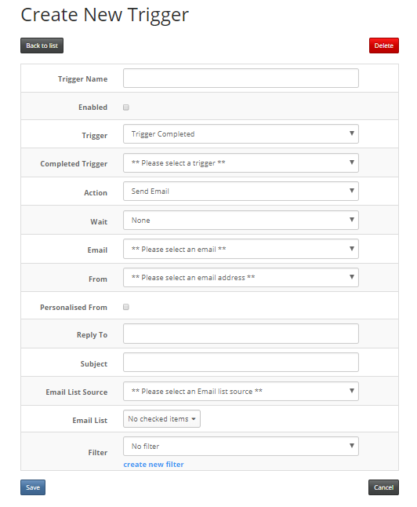Screen dimensions: 417x507
Task: Open the From email address dropdown
Action: (x=241, y=277)
